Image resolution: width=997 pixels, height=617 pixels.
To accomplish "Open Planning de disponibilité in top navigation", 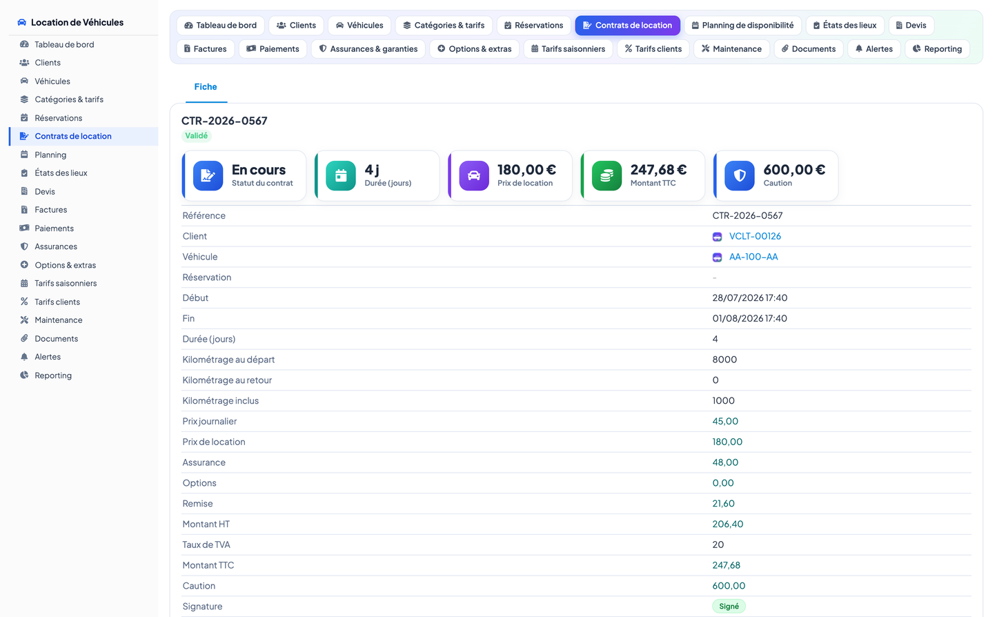I will 743,26.
